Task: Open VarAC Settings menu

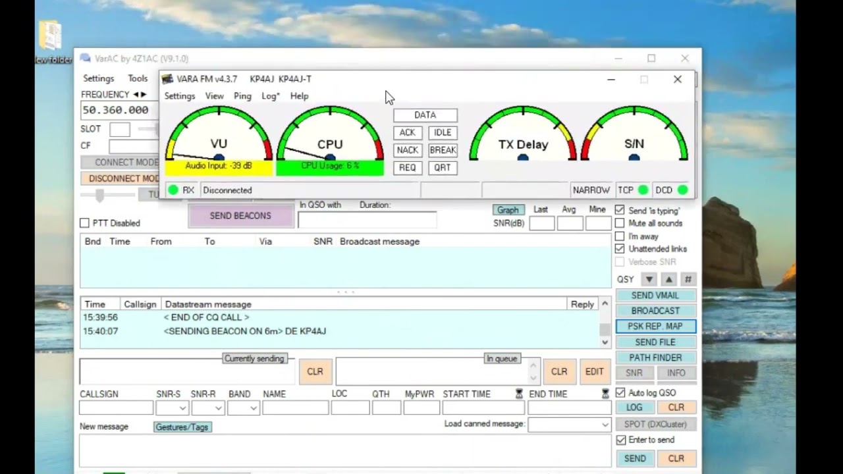Action: click(x=98, y=78)
